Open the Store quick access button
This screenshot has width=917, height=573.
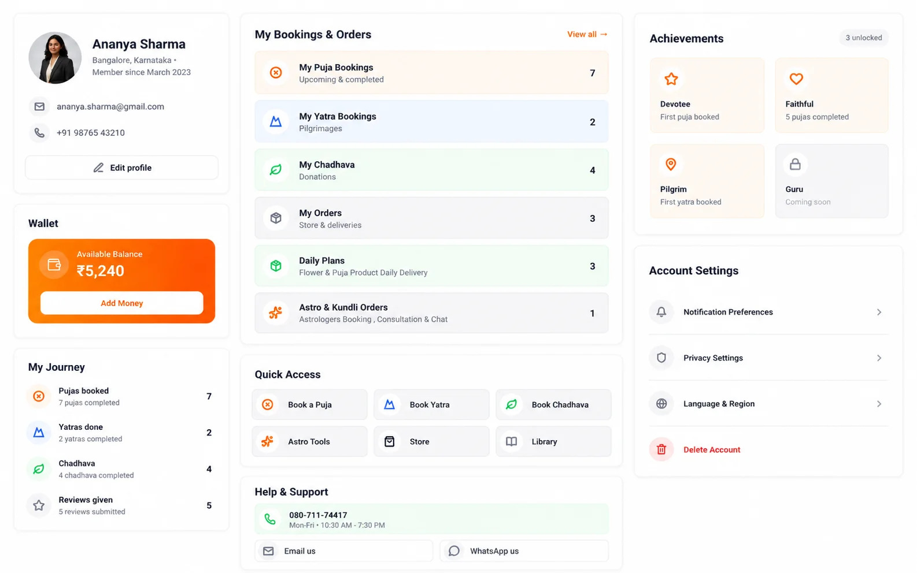coord(431,441)
